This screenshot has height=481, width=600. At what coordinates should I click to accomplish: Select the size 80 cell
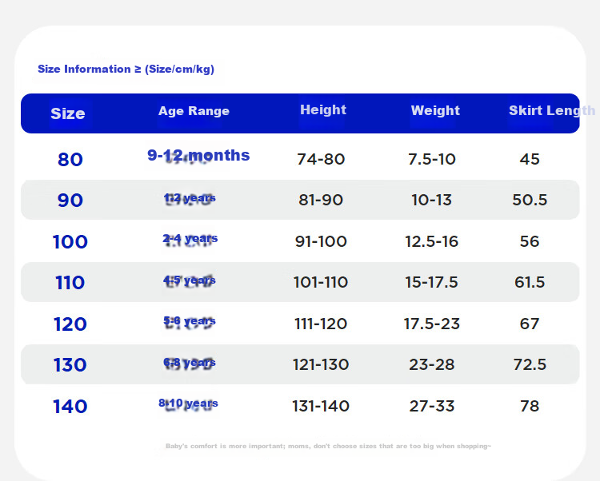click(70, 159)
